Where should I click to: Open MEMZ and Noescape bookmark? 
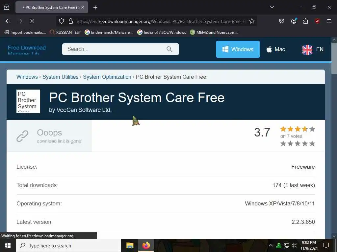pos(214,32)
